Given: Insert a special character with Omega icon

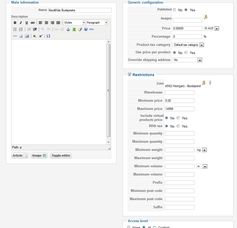Looking at the screenshot, I should pyautogui.click(x=48, y=36).
